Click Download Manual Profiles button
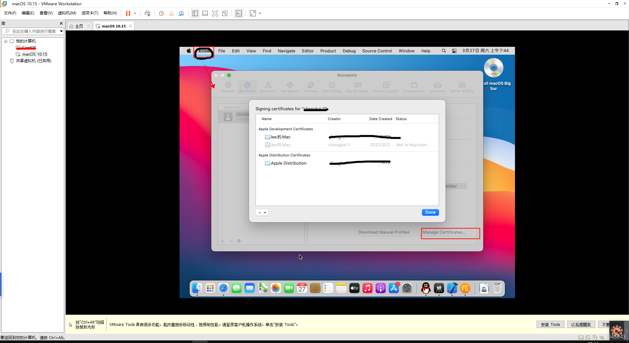 (x=384, y=232)
